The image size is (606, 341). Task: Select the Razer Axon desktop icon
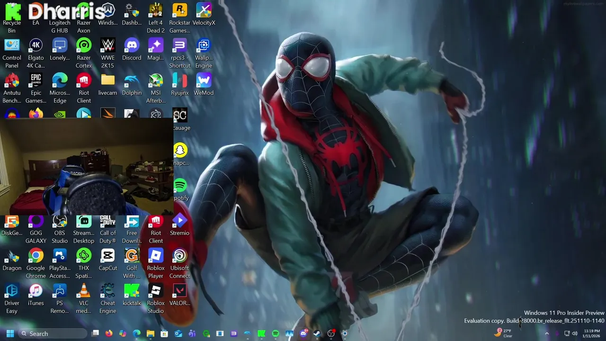84,18
